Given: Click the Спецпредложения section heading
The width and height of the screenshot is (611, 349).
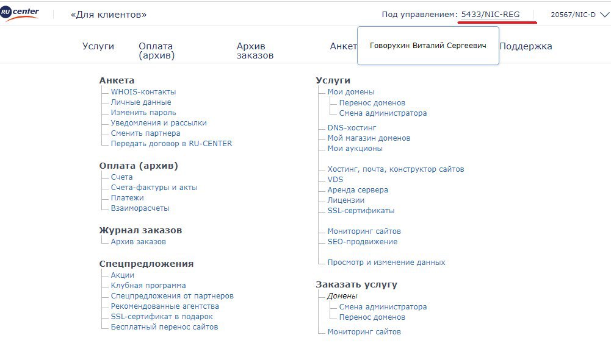Looking at the screenshot, I should click(146, 264).
